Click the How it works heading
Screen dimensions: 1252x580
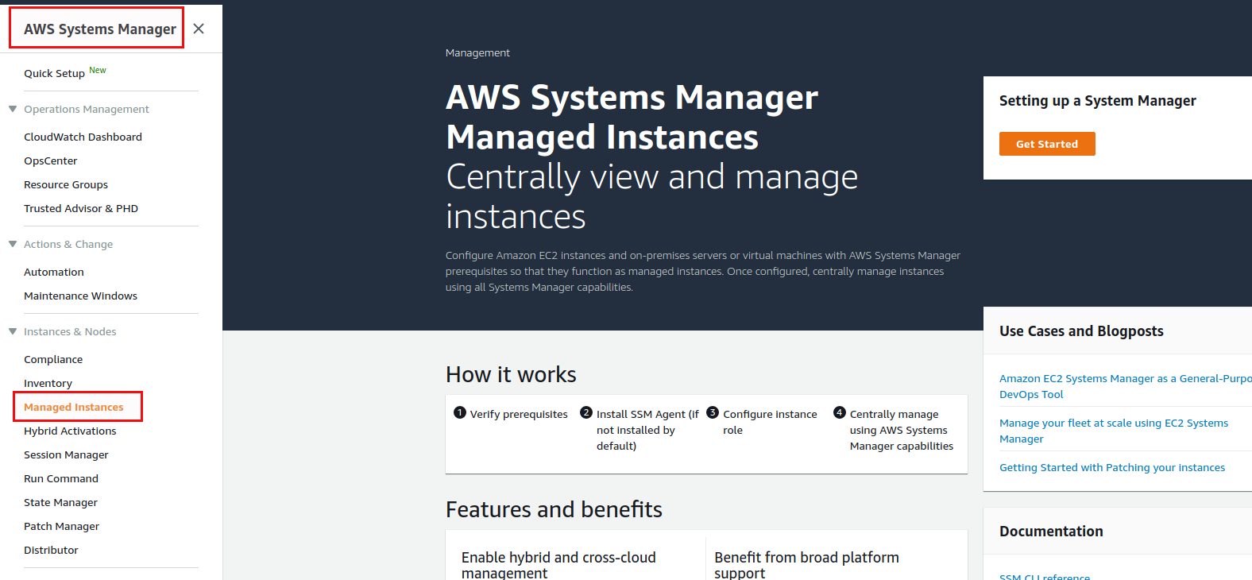[511, 374]
